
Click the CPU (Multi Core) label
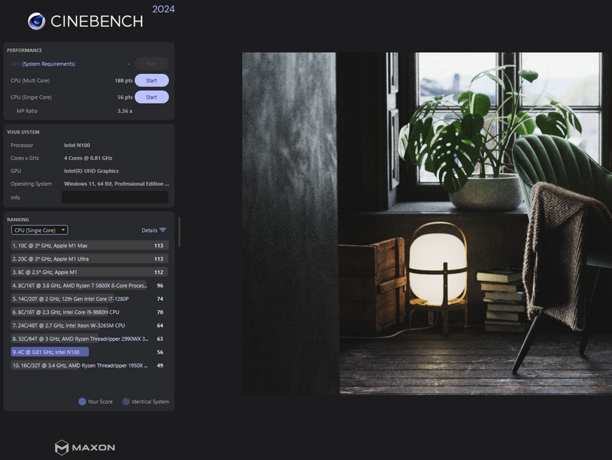click(30, 81)
